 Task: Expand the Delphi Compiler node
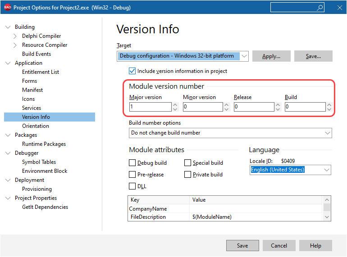(15, 36)
